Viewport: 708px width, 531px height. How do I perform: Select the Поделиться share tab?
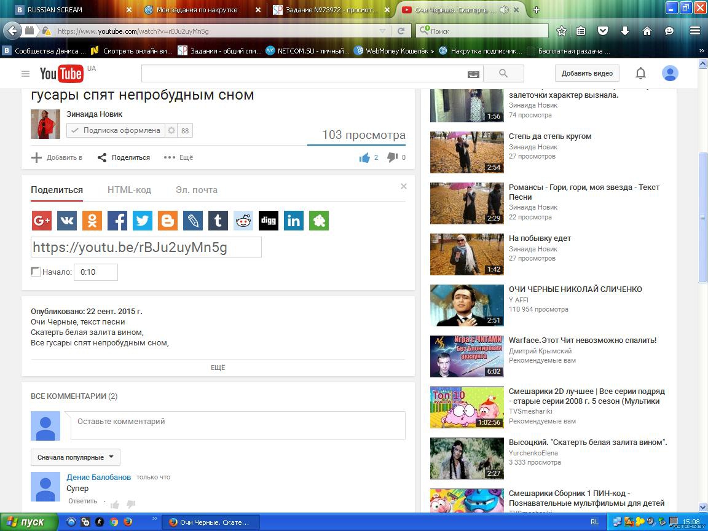[57, 190]
